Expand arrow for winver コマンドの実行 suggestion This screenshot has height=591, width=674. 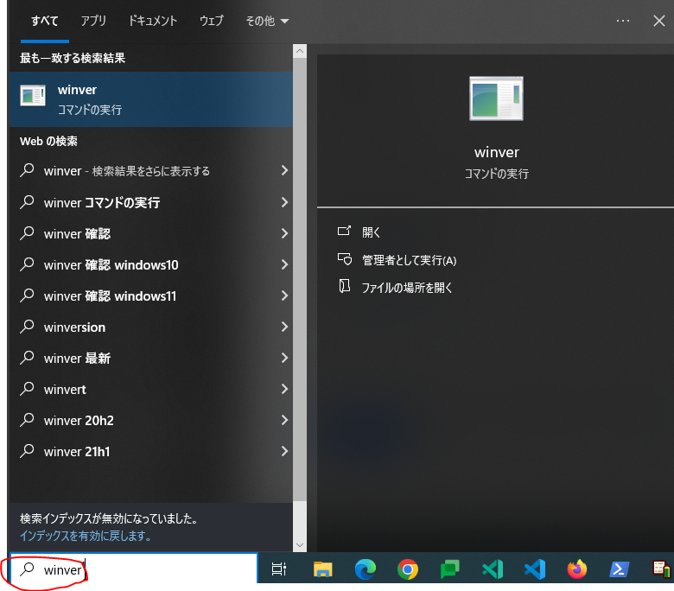pos(284,202)
